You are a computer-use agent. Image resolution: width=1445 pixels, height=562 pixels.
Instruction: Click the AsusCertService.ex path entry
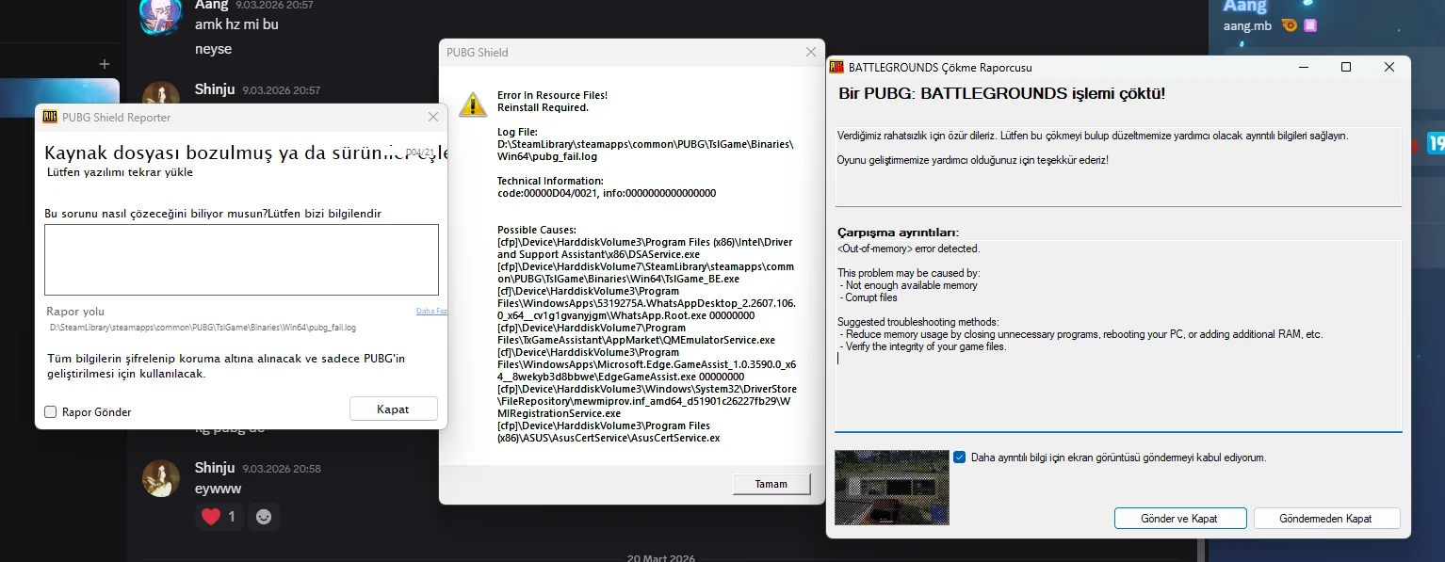[x=609, y=432]
